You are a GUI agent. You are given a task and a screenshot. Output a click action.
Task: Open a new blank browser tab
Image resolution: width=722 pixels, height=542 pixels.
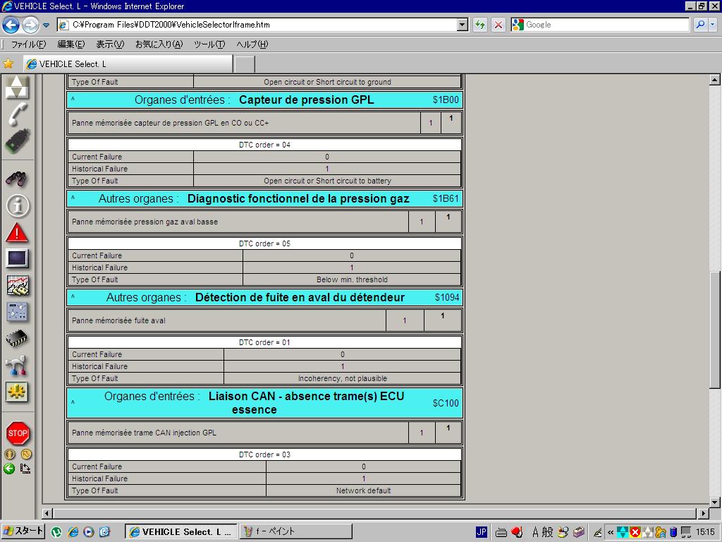click(x=245, y=64)
